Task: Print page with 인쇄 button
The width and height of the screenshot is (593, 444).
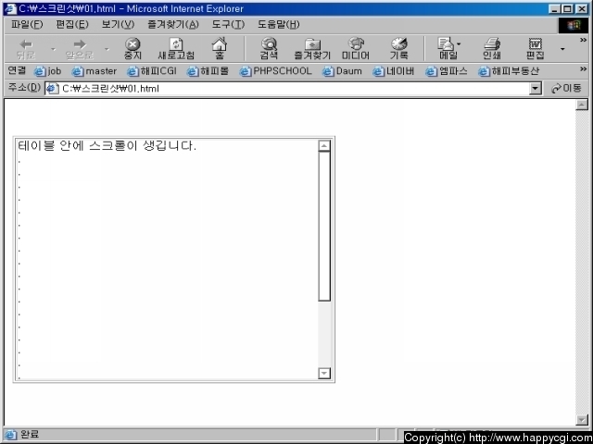Action: point(492,49)
